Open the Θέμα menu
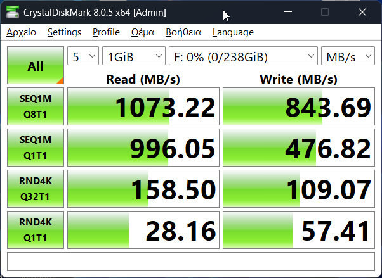 [143, 32]
